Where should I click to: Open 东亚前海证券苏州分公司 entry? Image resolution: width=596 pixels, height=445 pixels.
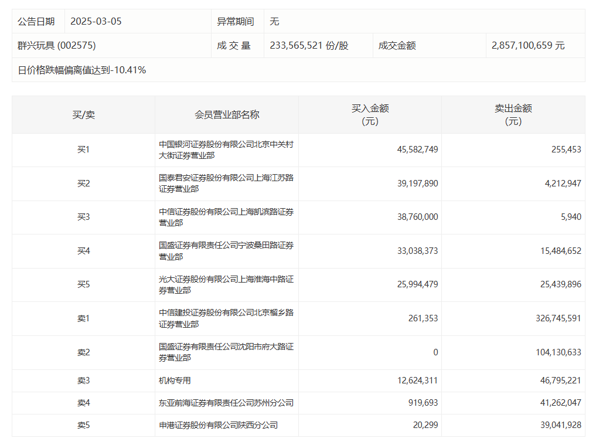coord(226,403)
